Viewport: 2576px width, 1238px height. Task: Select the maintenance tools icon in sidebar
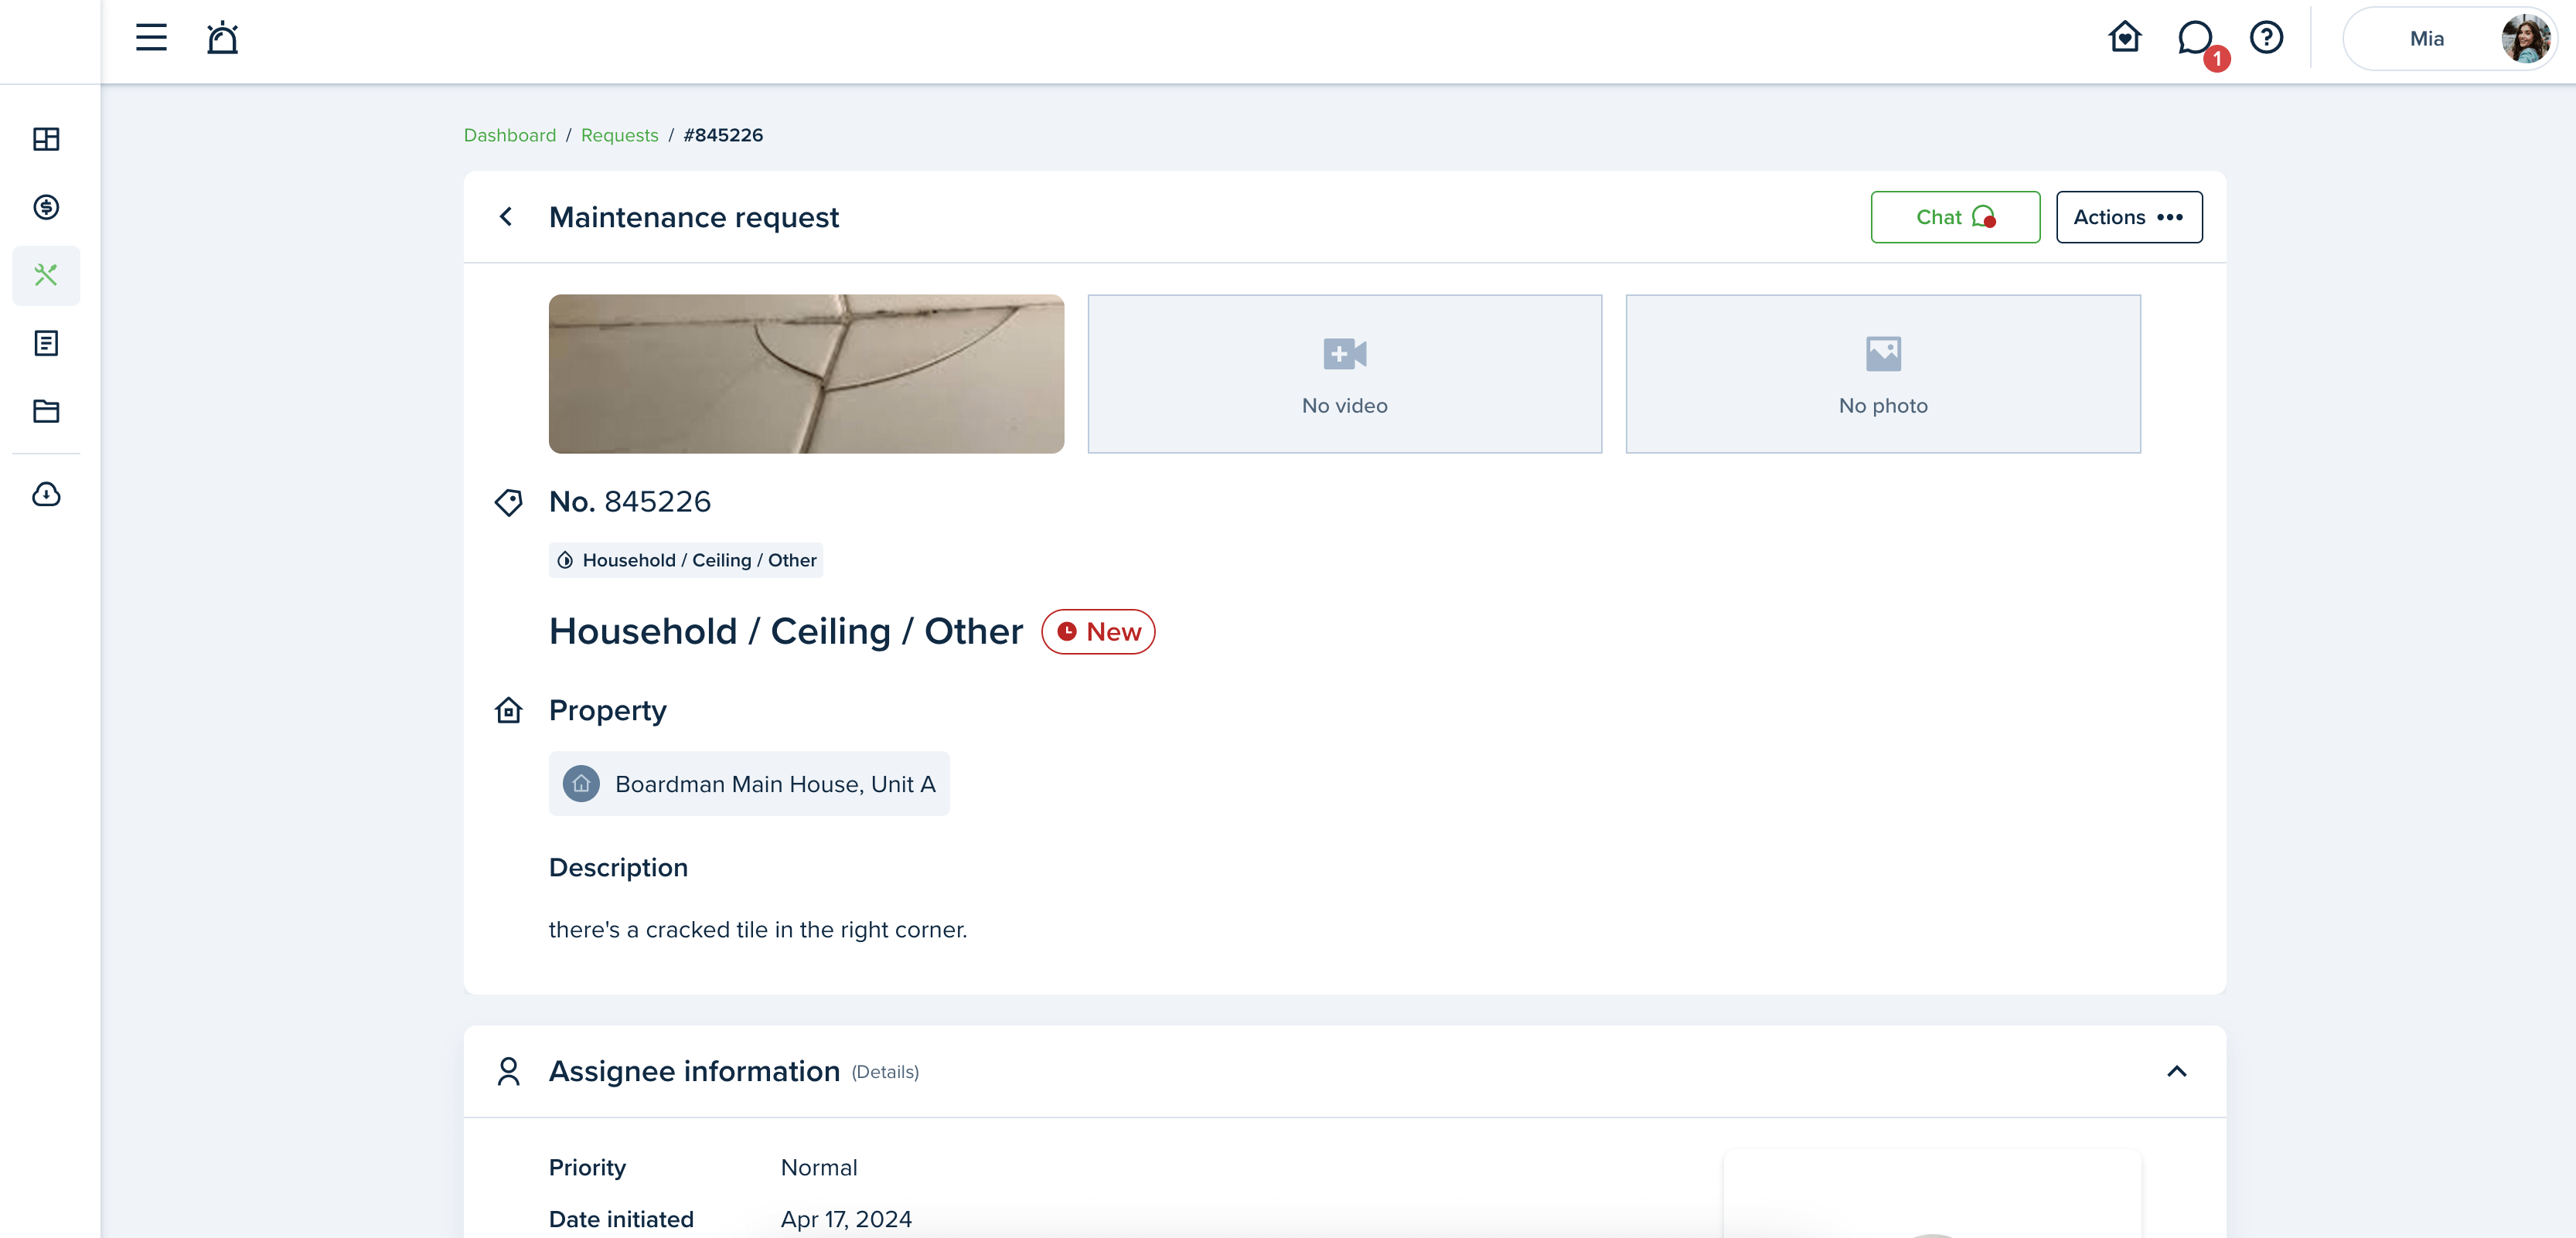point(46,275)
